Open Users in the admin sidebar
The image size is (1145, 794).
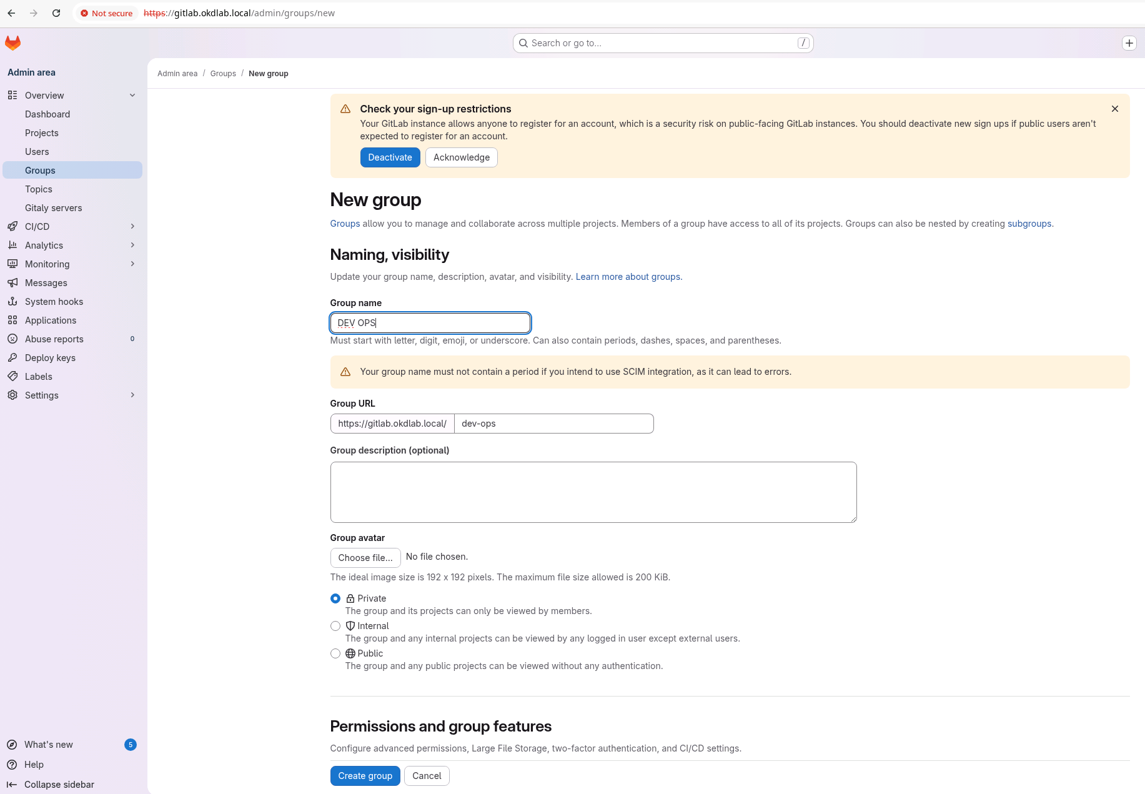coord(37,152)
